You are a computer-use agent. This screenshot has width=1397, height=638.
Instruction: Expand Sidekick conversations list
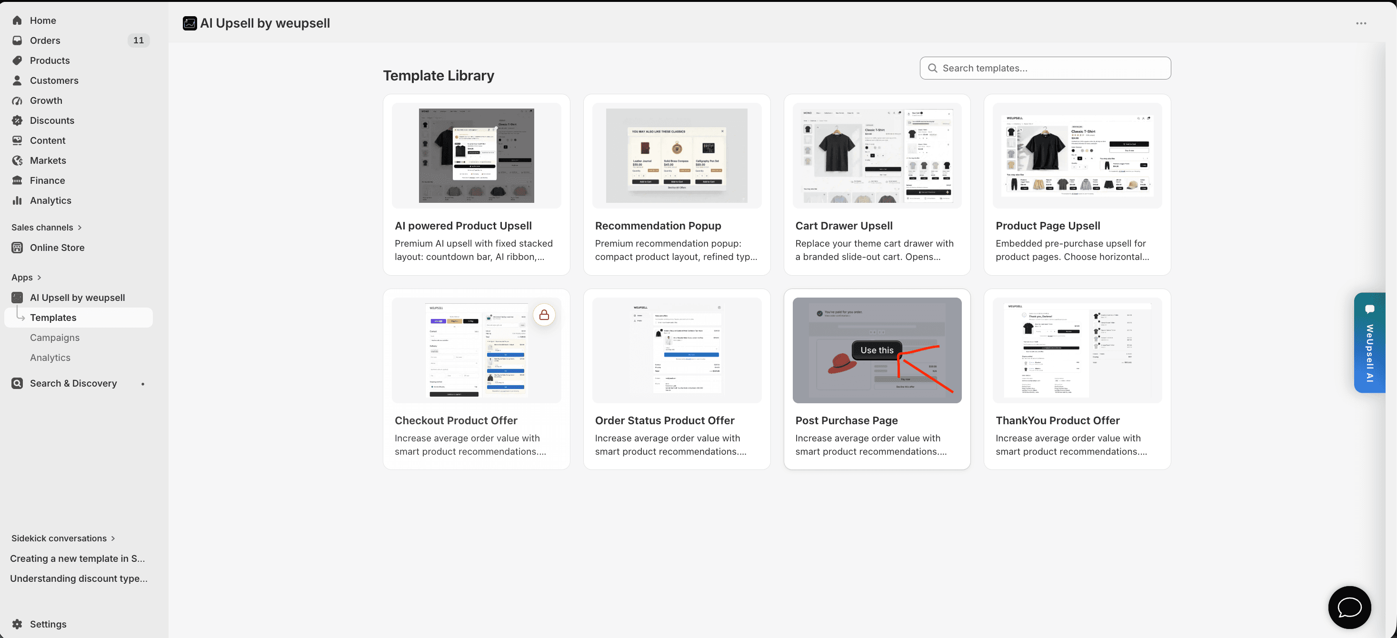63,538
